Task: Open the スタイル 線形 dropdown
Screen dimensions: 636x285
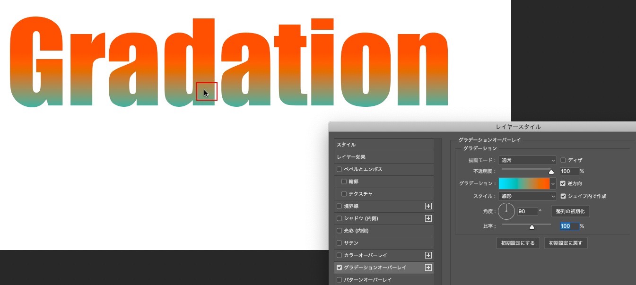Action: [527, 196]
